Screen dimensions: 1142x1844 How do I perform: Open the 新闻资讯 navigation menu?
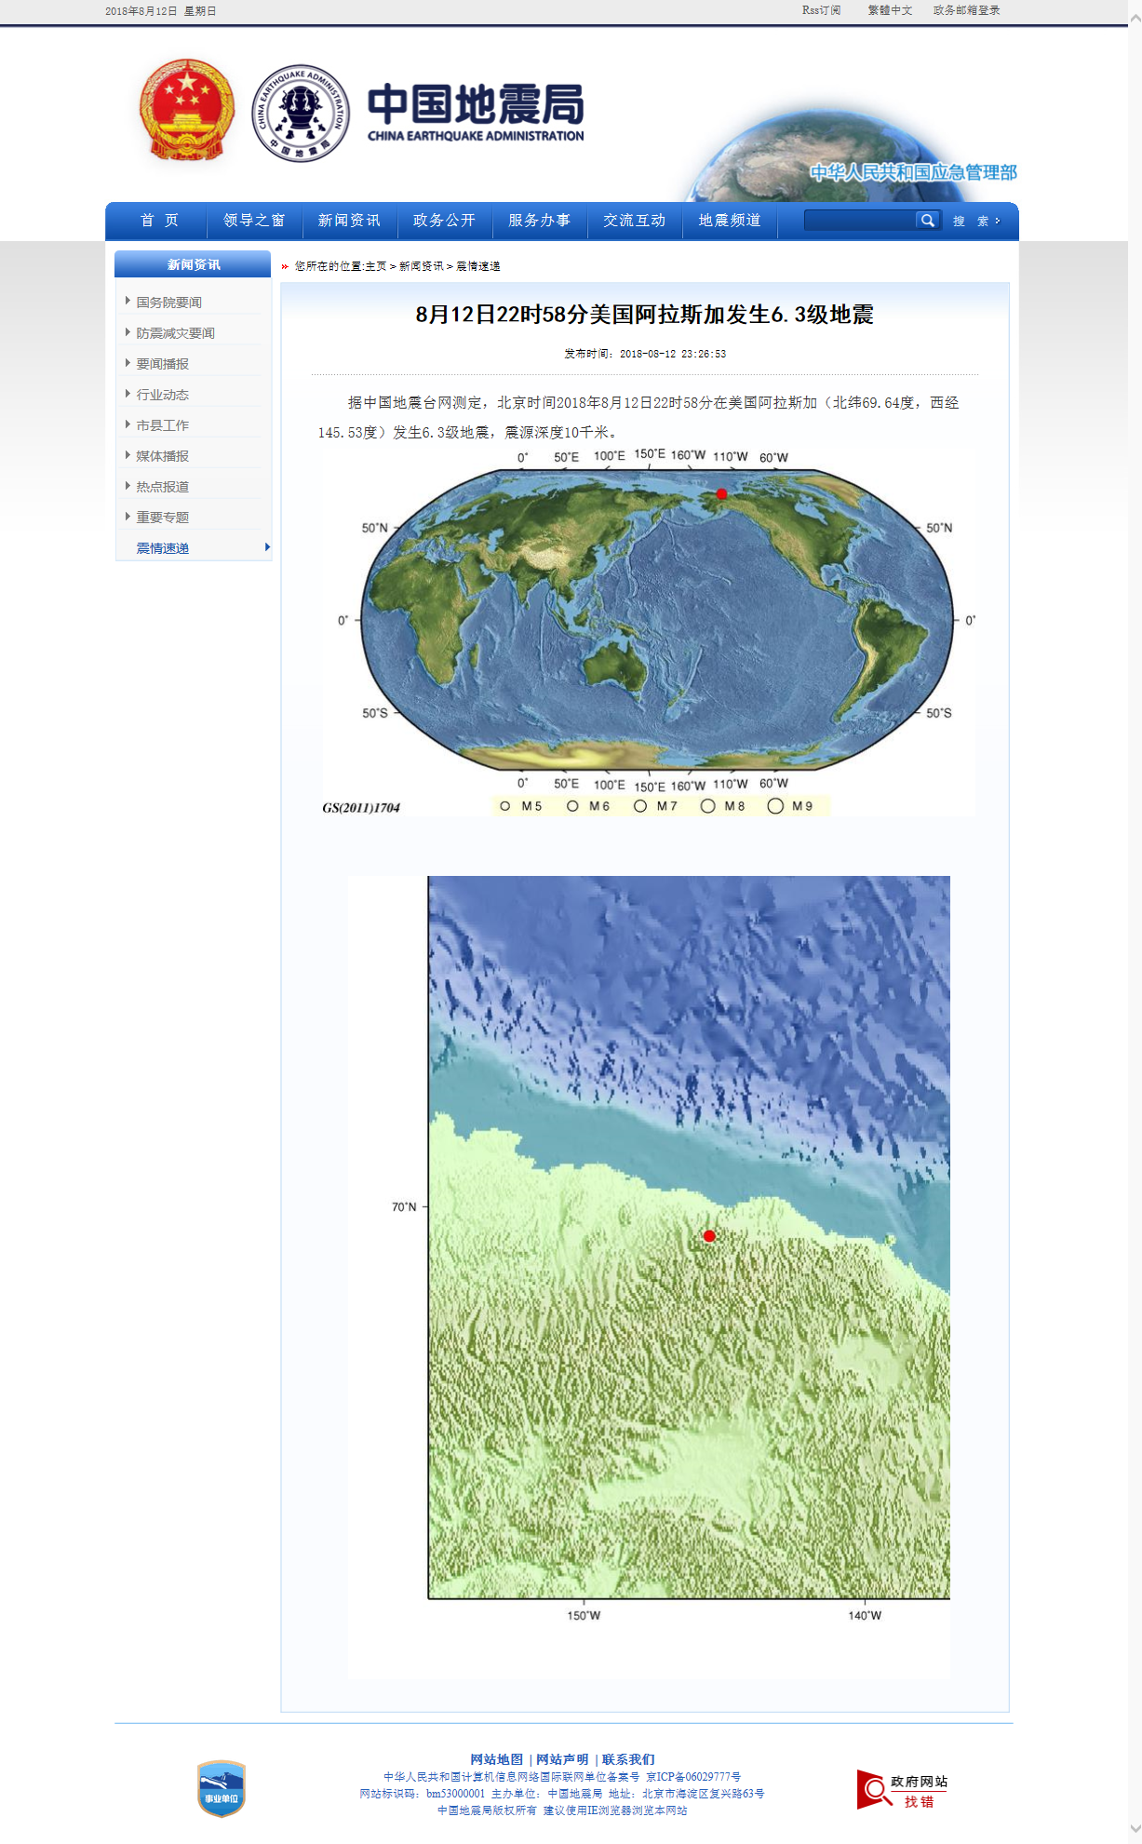[349, 221]
